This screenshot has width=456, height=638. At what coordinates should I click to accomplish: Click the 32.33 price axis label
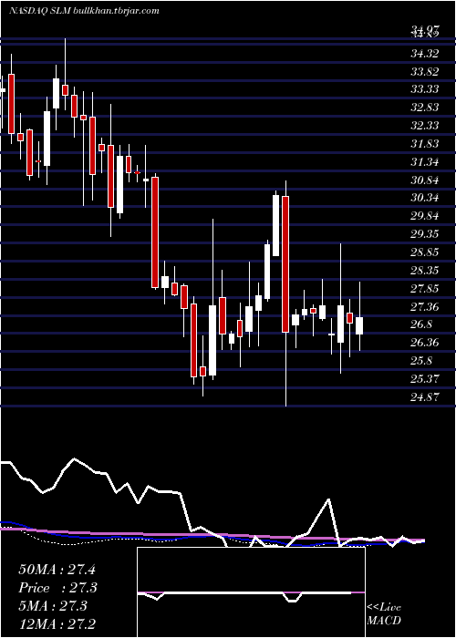click(x=425, y=126)
